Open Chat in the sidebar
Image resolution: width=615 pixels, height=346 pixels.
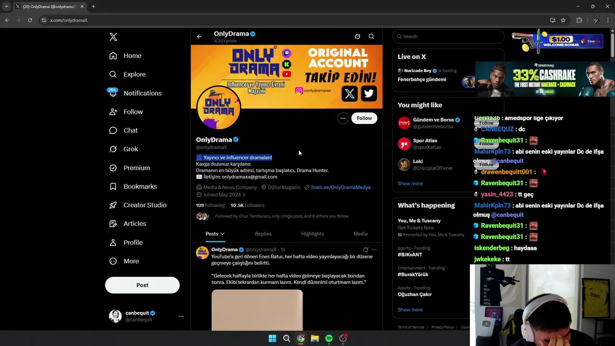123,130
